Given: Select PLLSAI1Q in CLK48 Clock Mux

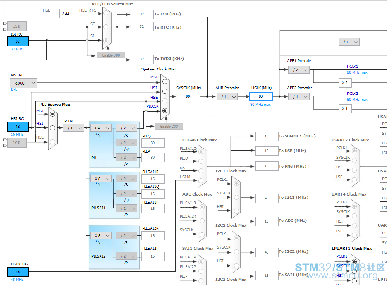Looking at the screenshot, I should tap(201, 151).
